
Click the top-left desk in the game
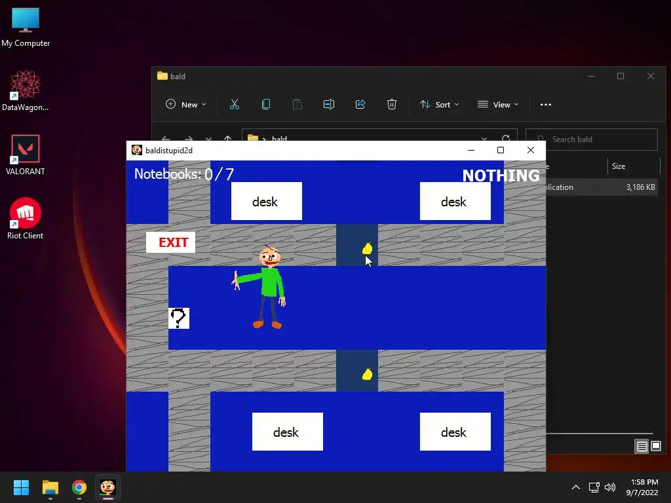point(267,201)
